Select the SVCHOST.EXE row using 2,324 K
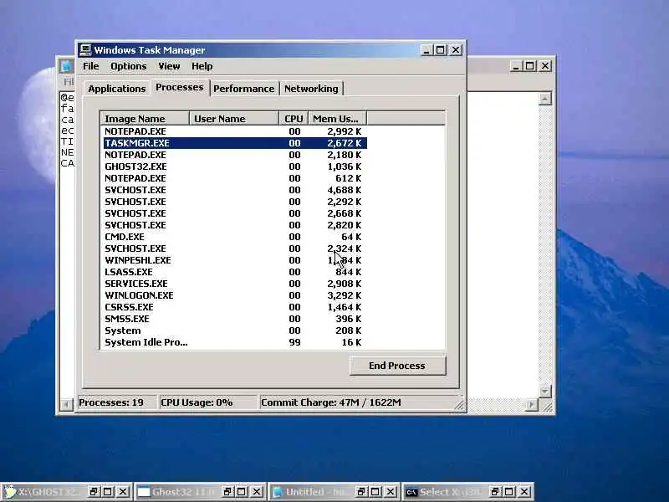This screenshot has height=502, width=669. (234, 248)
